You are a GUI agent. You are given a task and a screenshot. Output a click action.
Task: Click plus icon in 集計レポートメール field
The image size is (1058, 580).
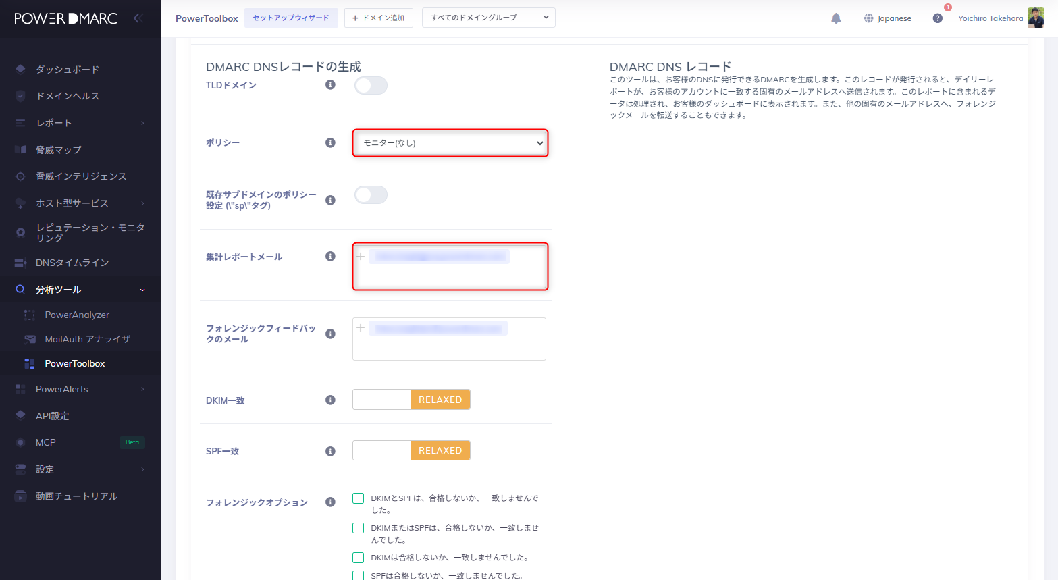coord(361,256)
